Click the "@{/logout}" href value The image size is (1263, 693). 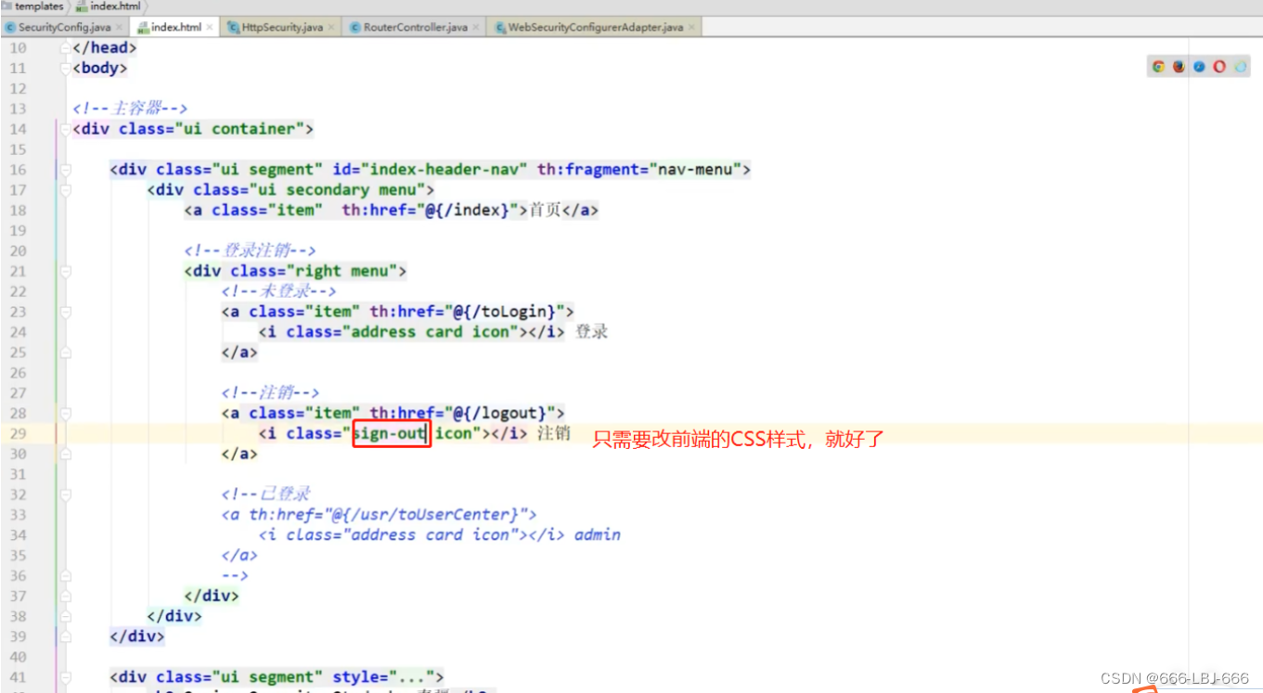click(500, 413)
